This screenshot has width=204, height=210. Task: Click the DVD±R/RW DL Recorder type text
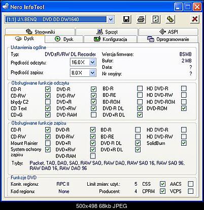tap(70, 54)
